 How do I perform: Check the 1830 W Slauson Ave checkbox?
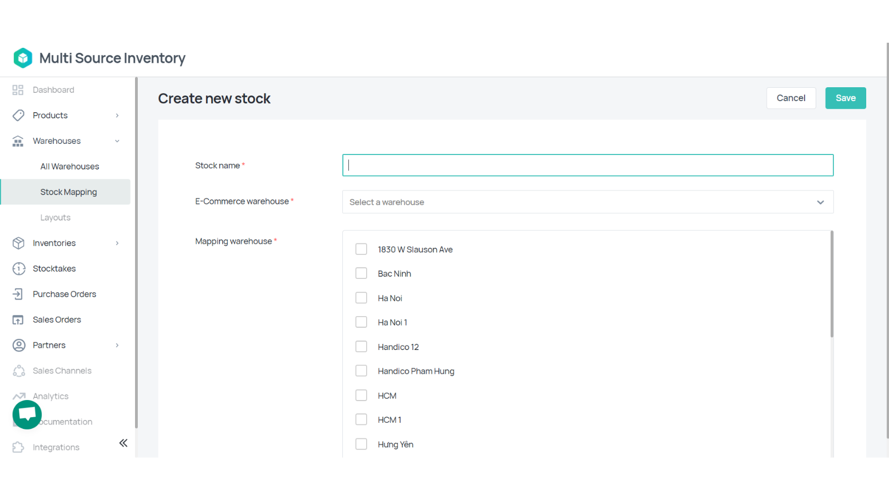point(361,249)
